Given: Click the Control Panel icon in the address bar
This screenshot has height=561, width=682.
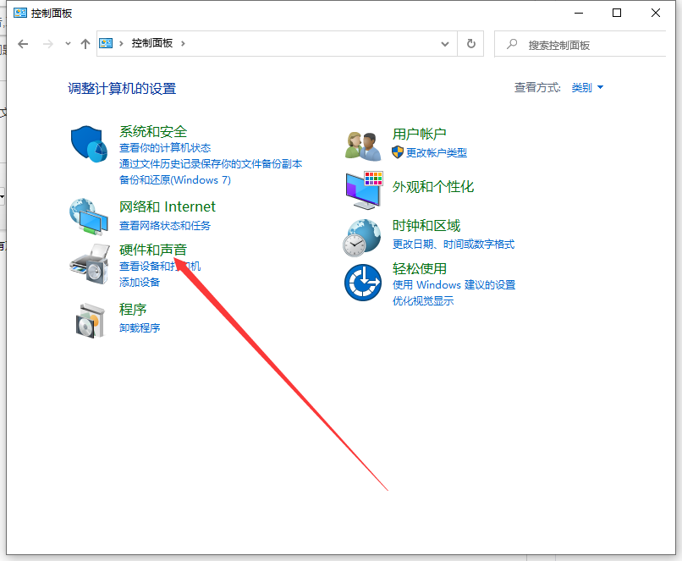Looking at the screenshot, I should pos(106,44).
